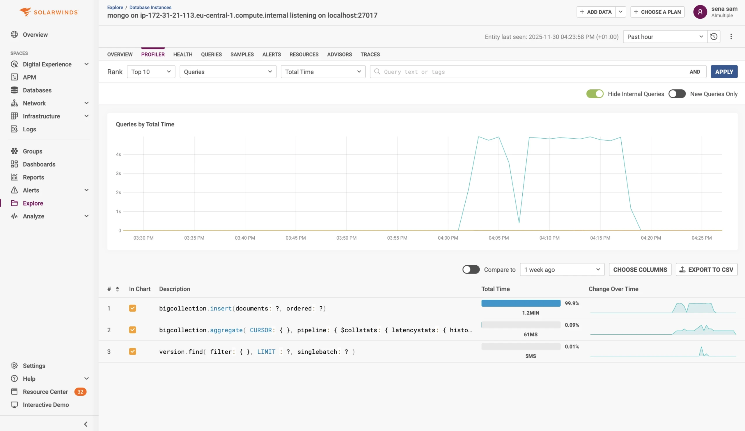This screenshot has width=745, height=431.
Task: Click the Analyze waveform icon
Action: [x=14, y=216]
